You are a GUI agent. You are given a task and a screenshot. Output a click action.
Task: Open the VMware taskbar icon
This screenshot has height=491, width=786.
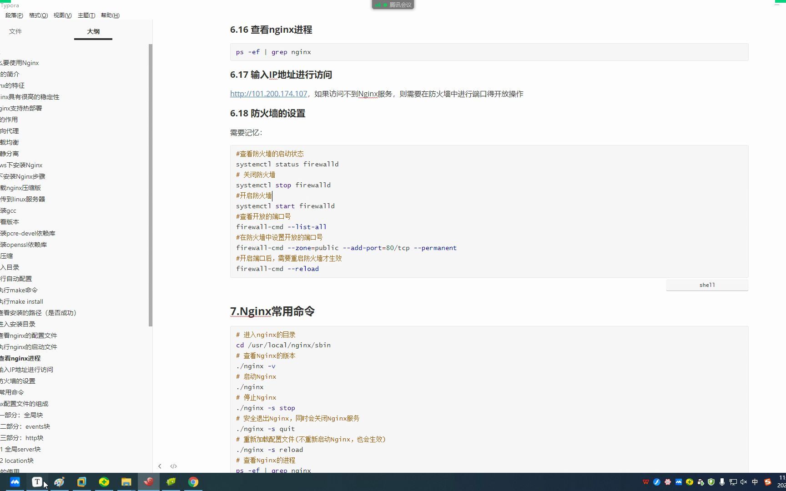pyautogui.click(x=81, y=482)
